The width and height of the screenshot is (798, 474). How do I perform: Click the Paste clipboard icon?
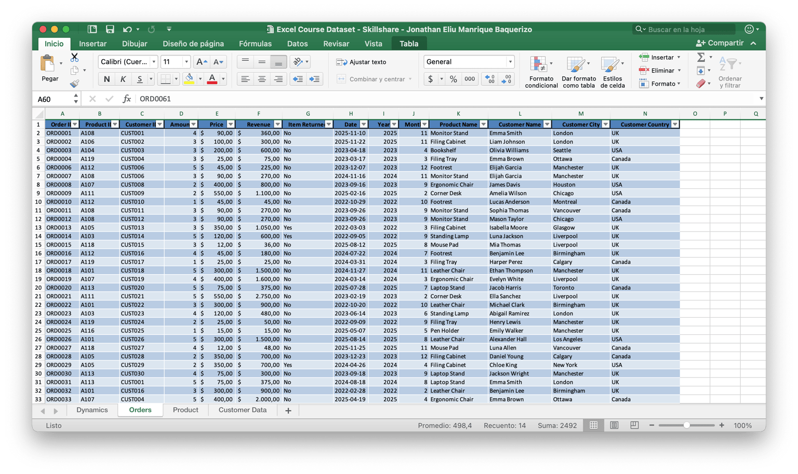(x=48, y=64)
